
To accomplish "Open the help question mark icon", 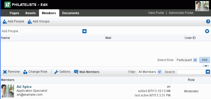I will pyautogui.click(x=208, y=21).
